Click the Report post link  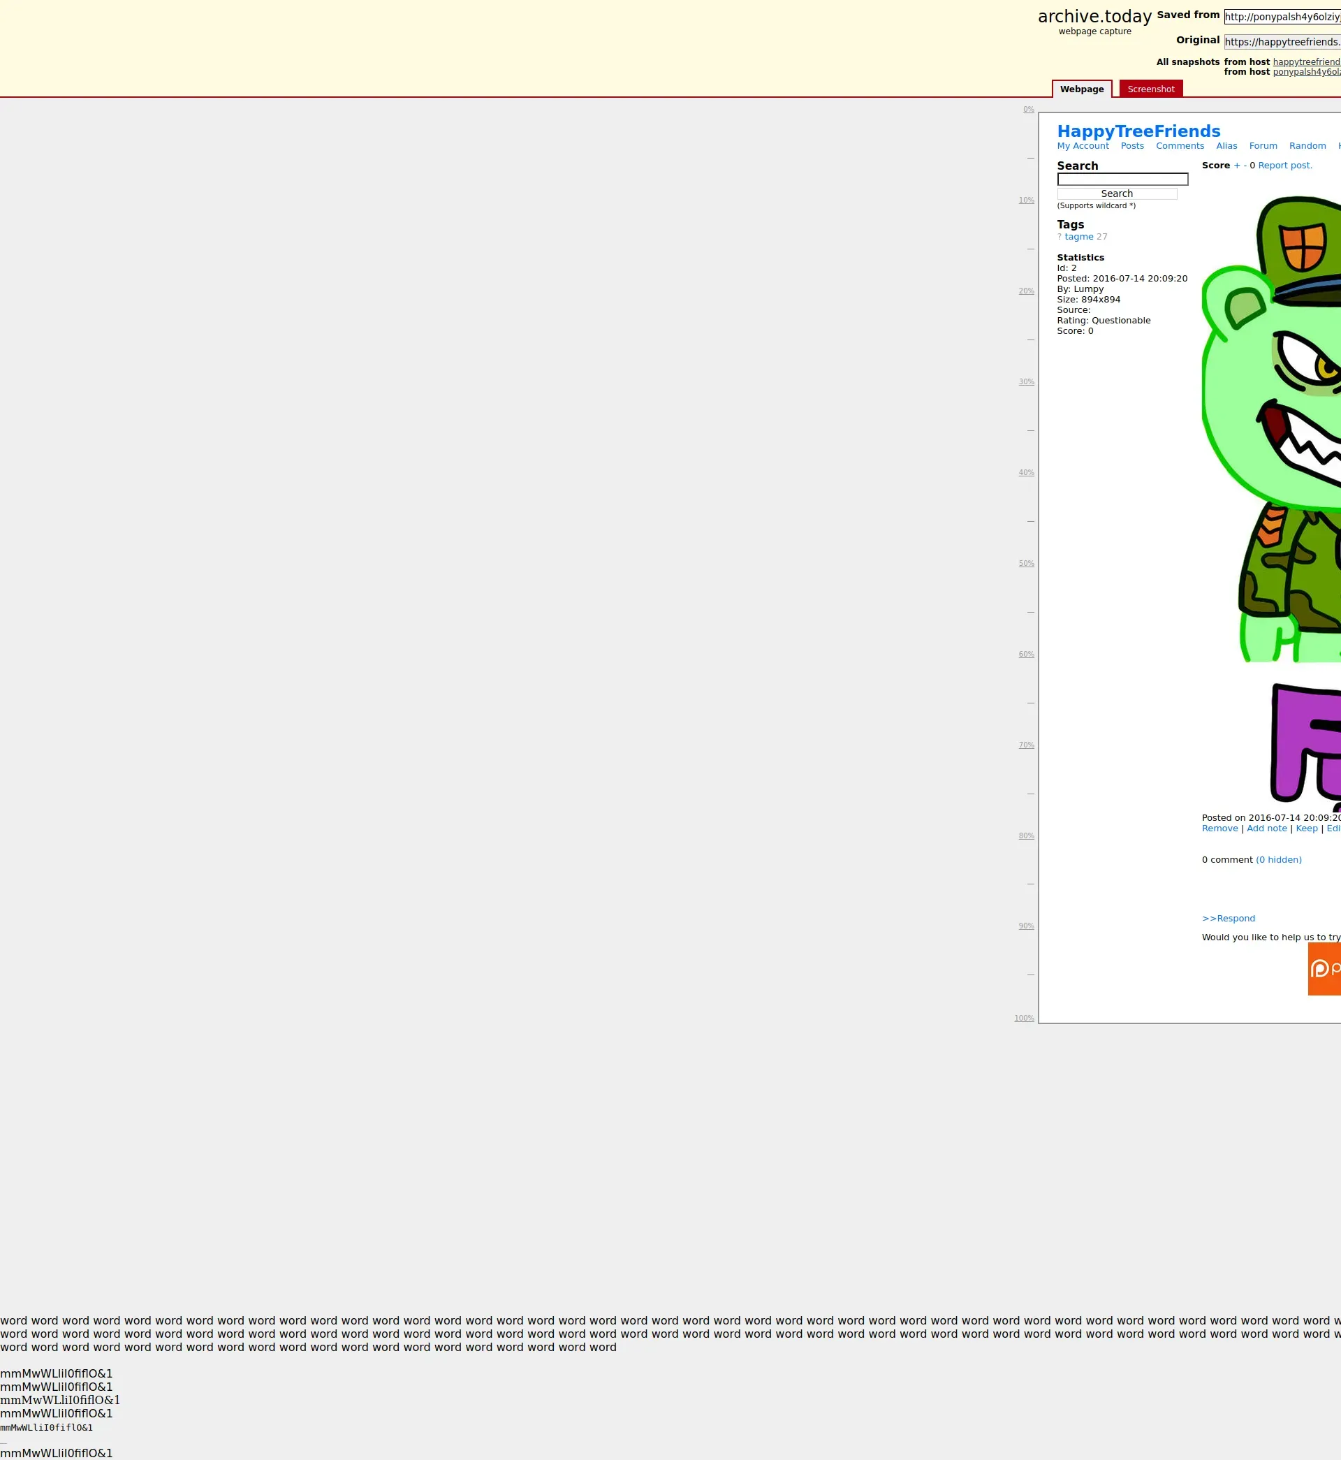click(x=1284, y=166)
